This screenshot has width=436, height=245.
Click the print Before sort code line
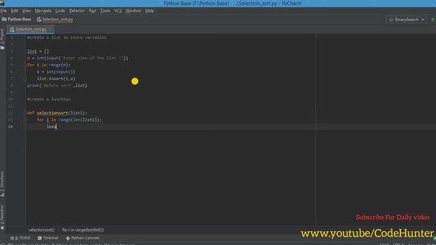pyautogui.click(x=57, y=86)
